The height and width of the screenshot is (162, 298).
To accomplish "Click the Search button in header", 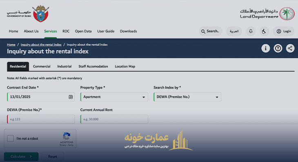I will [x=210, y=31].
